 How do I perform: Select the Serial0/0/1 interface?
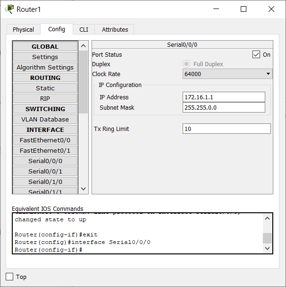[x=45, y=171]
